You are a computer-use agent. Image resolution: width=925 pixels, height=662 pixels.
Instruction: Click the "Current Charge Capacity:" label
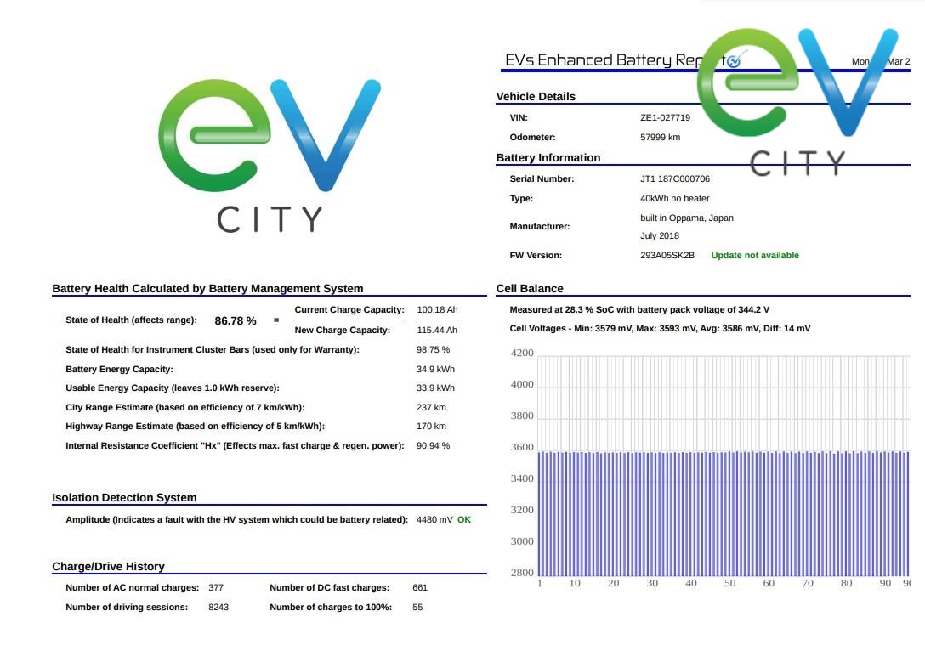(349, 310)
